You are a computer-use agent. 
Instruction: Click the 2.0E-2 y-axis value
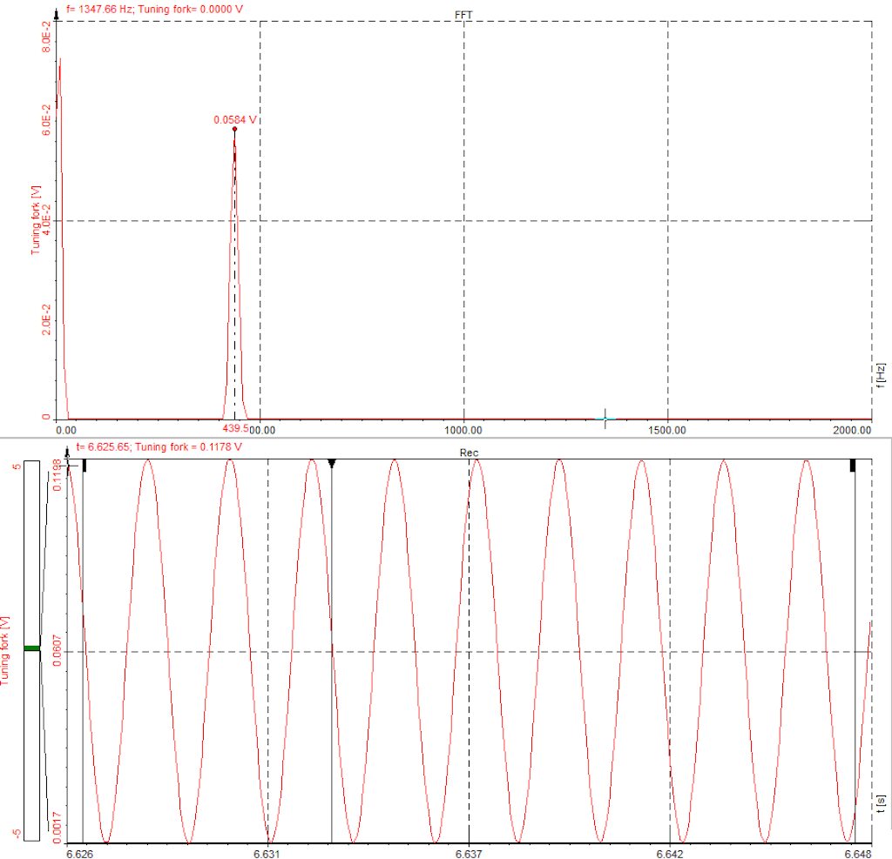pos(47,319)
